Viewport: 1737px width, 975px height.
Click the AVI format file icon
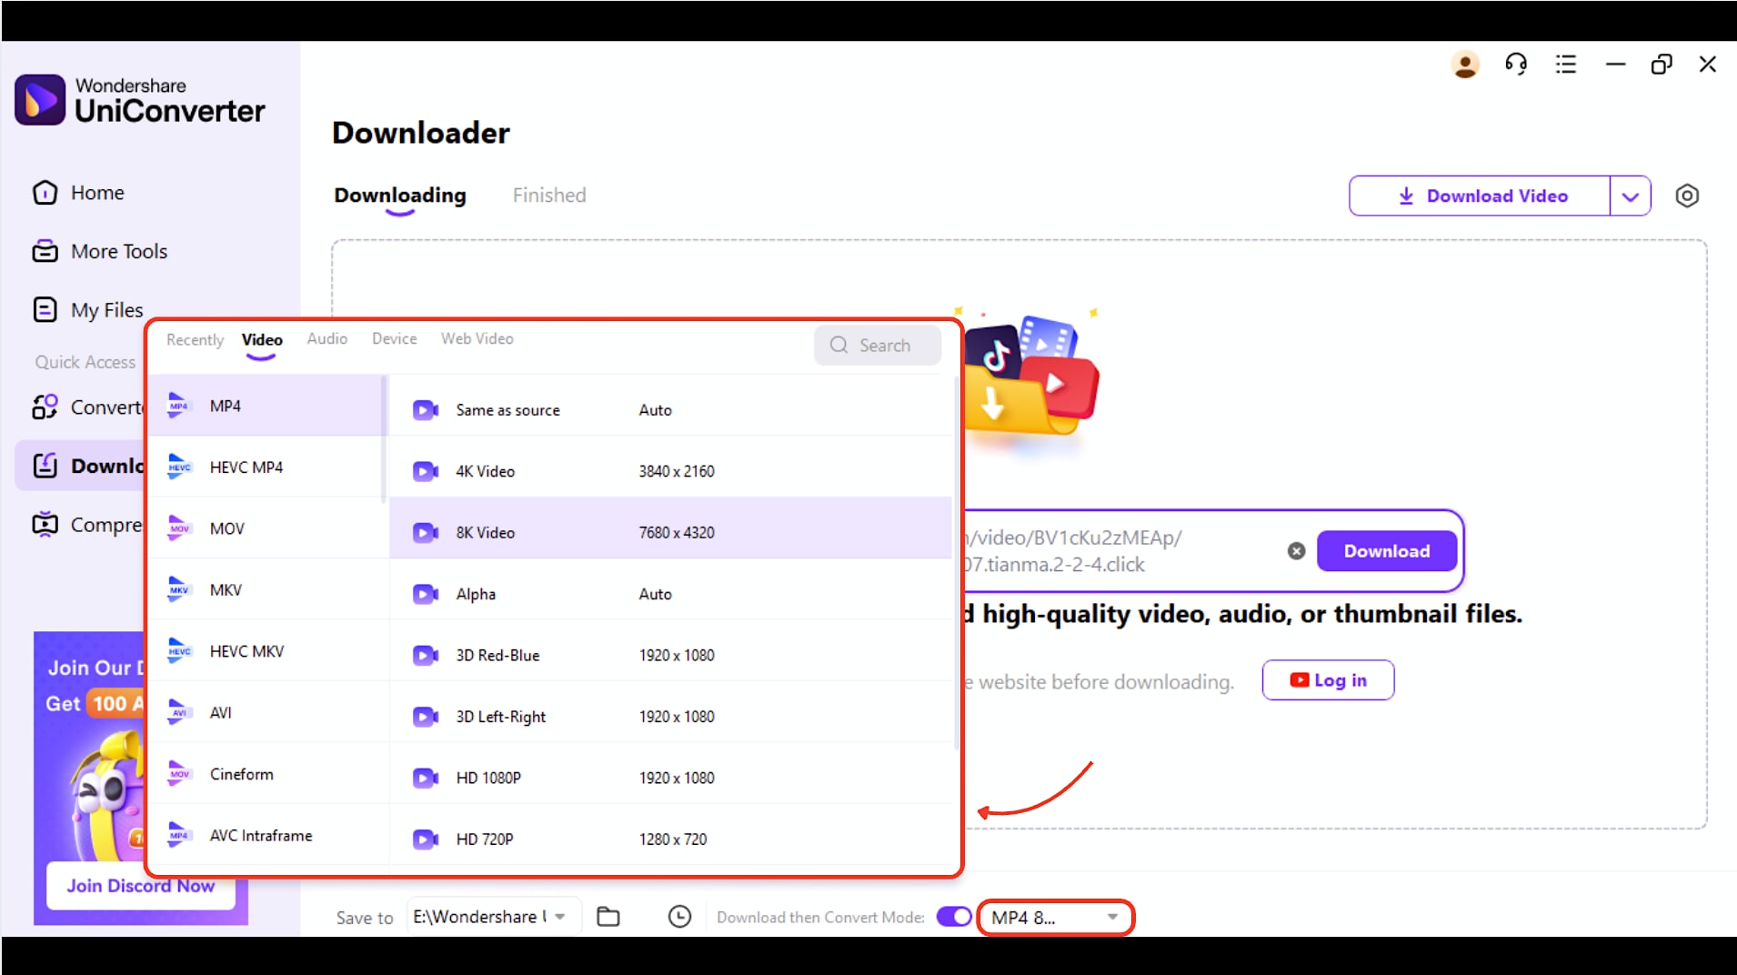(x=179, y=712)
